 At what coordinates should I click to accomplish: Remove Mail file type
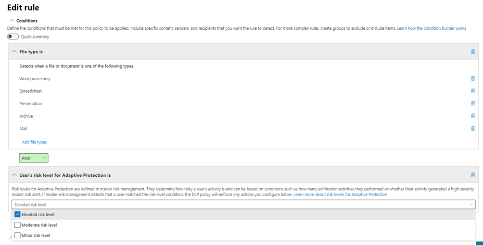click(x=472, y=128)
